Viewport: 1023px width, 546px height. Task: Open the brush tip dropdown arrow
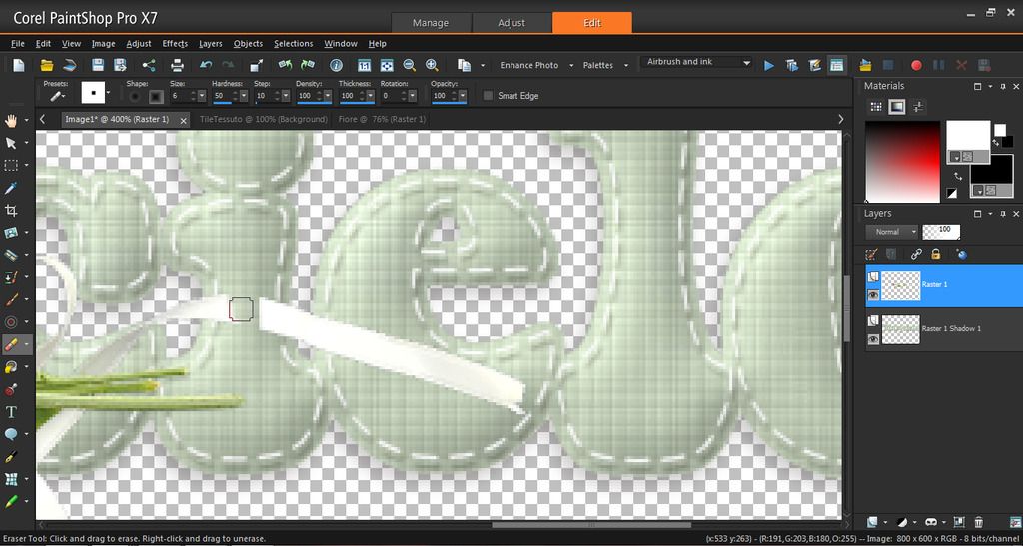108,93
